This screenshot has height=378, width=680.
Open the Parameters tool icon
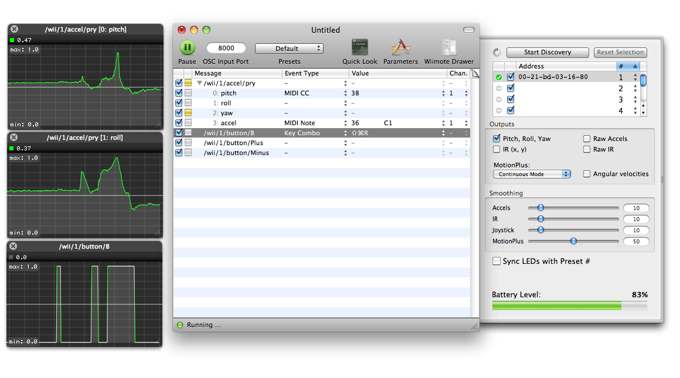coord(400,47)
